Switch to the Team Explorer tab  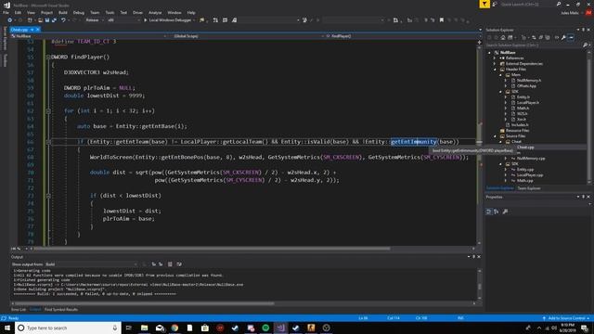point(529,188)
